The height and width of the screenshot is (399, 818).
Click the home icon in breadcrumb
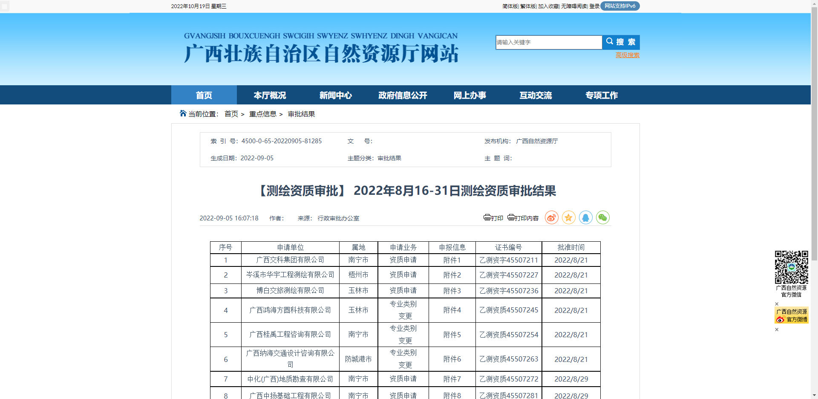pyautogui.click(x=183, y=113)
